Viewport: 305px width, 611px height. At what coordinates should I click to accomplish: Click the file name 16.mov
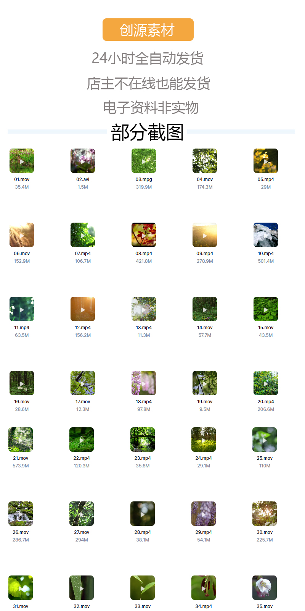tap(22, 401)
